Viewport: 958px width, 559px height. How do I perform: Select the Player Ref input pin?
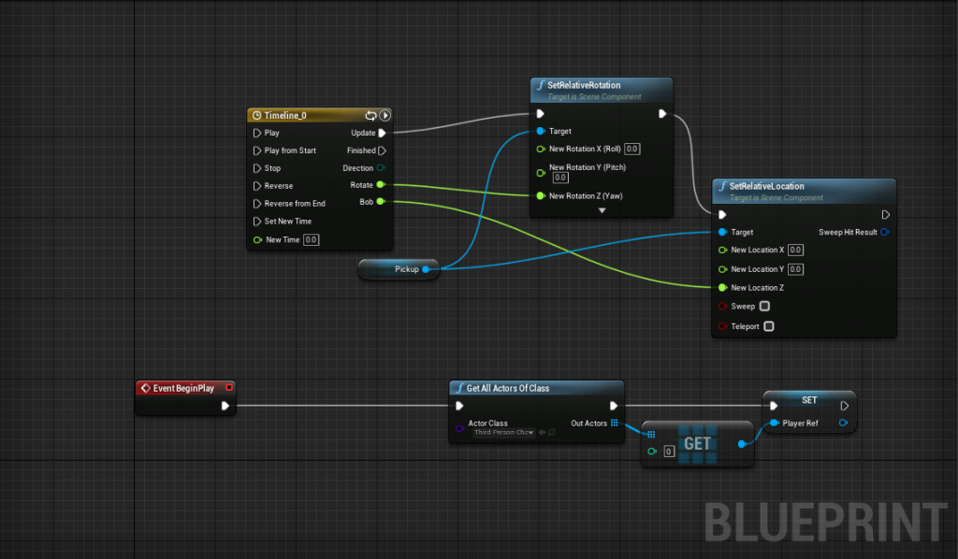[774, 423]
